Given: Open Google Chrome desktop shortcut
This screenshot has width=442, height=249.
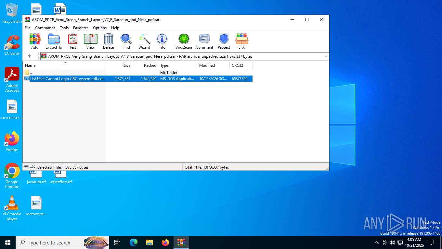Looking at the screenshot, I should pyautogui.click(x=12, y=176).
